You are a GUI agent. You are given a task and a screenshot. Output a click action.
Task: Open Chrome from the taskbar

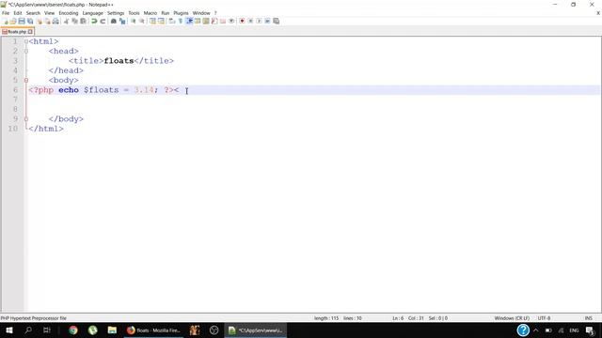(x=73, y=330)
